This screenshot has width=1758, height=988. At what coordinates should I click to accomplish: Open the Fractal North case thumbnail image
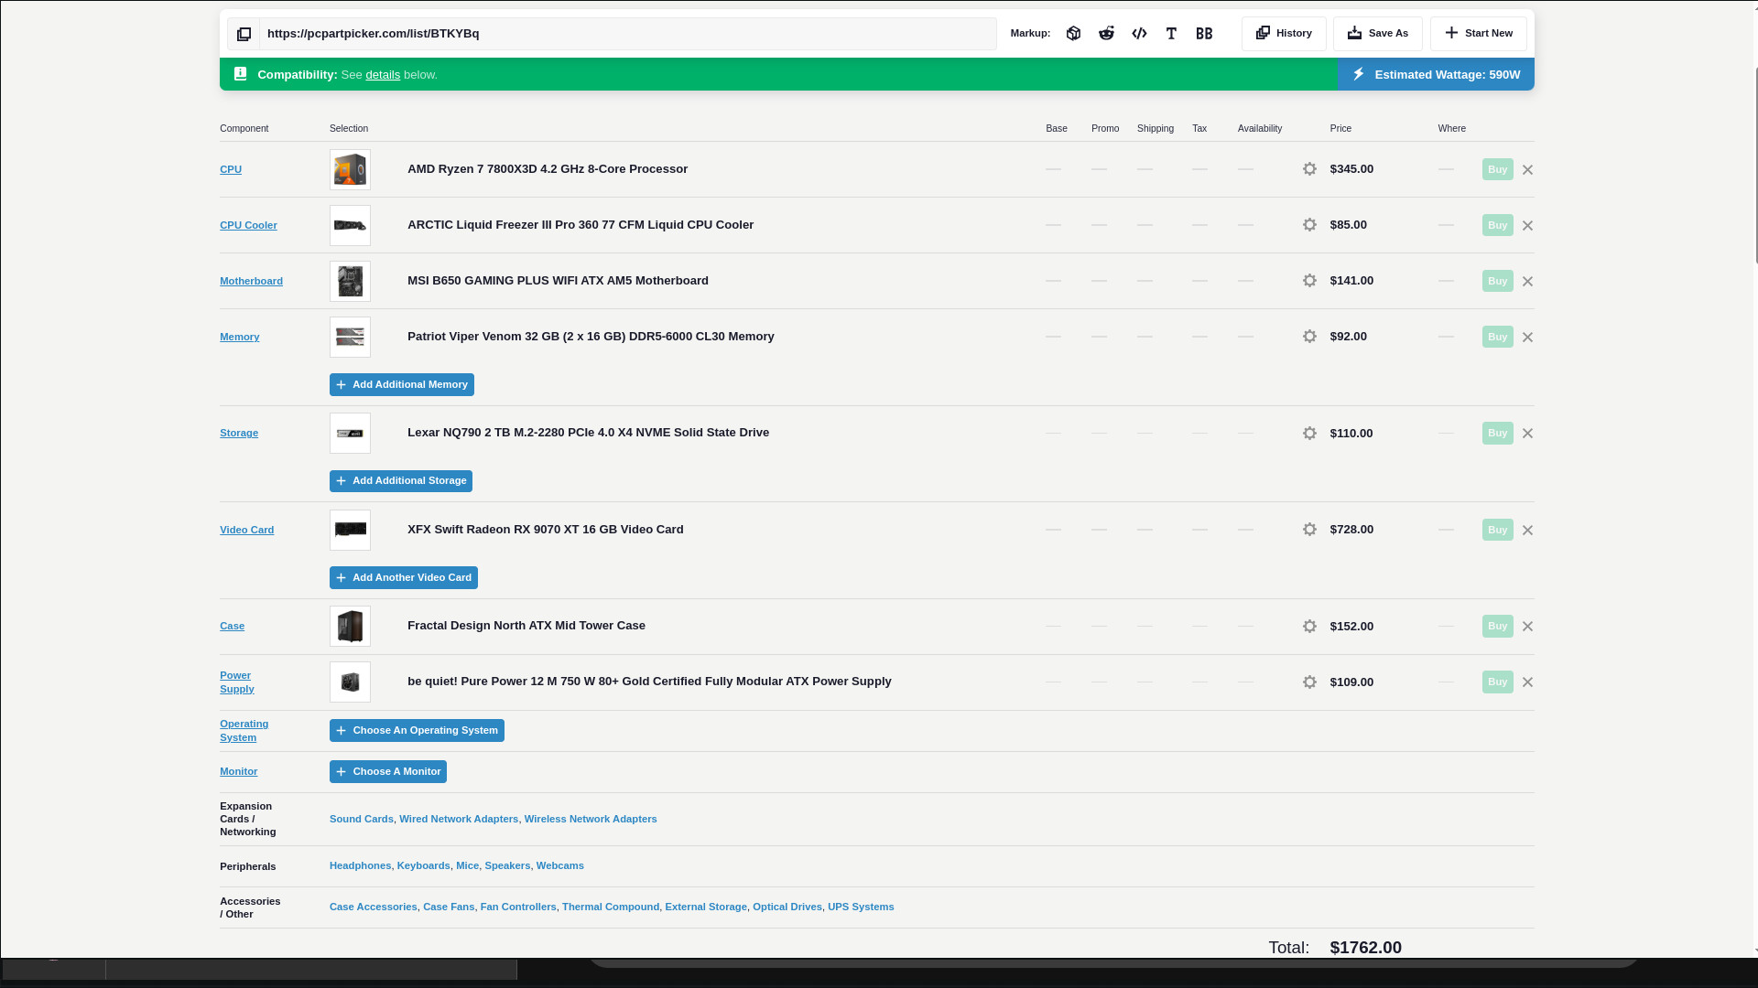pyautogui.click(x=350, y=627)
